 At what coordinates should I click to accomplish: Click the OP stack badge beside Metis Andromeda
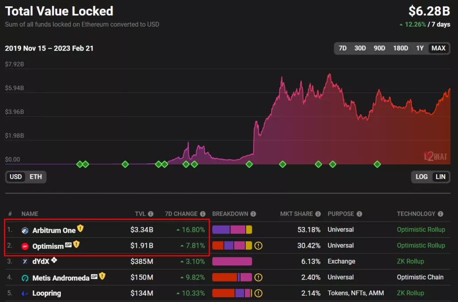click(94, 277)
